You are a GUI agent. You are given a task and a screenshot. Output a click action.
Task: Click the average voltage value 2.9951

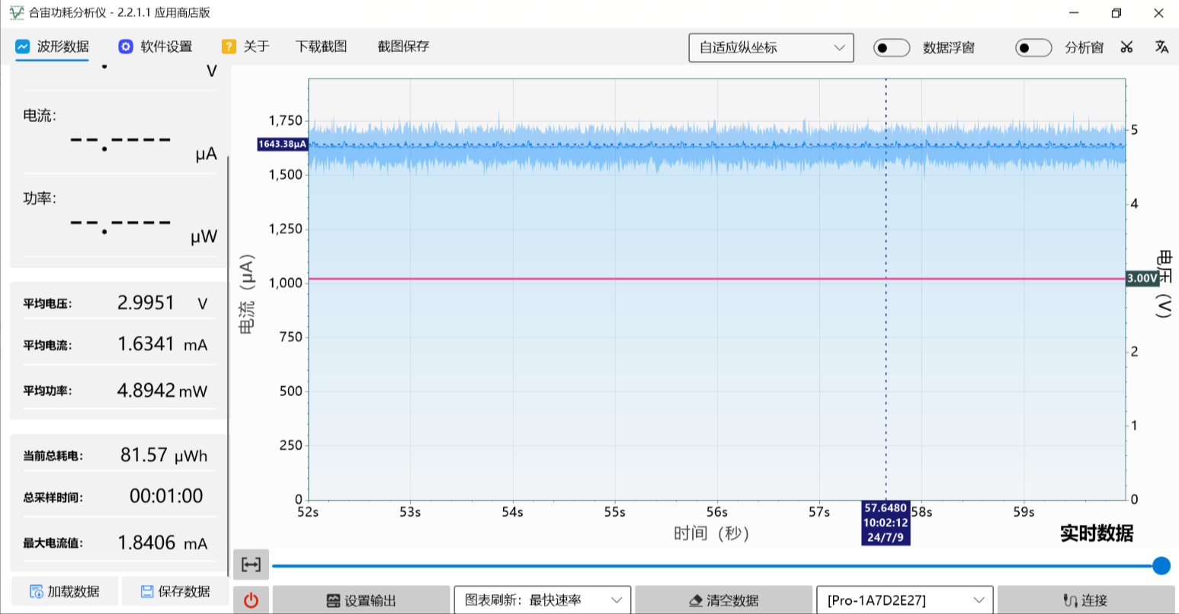click(146, 303)
